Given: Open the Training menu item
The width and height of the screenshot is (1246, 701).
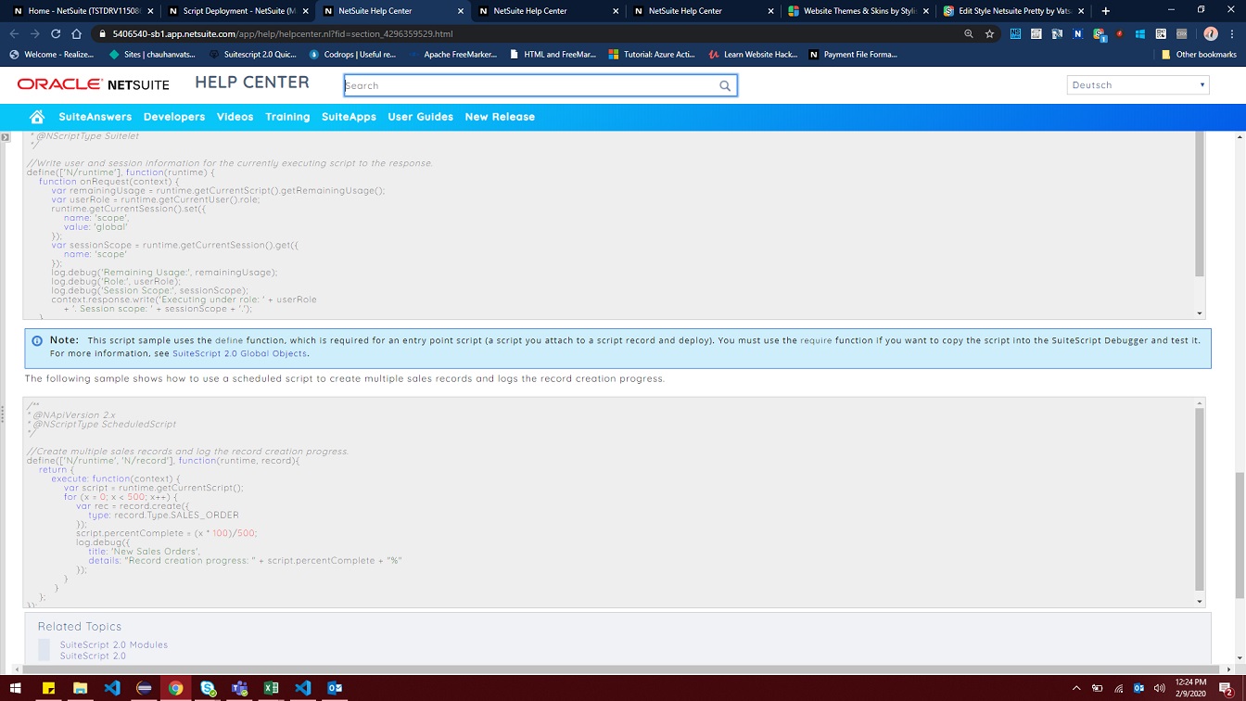Looking at the screenshot, I should tap(287, 117).
